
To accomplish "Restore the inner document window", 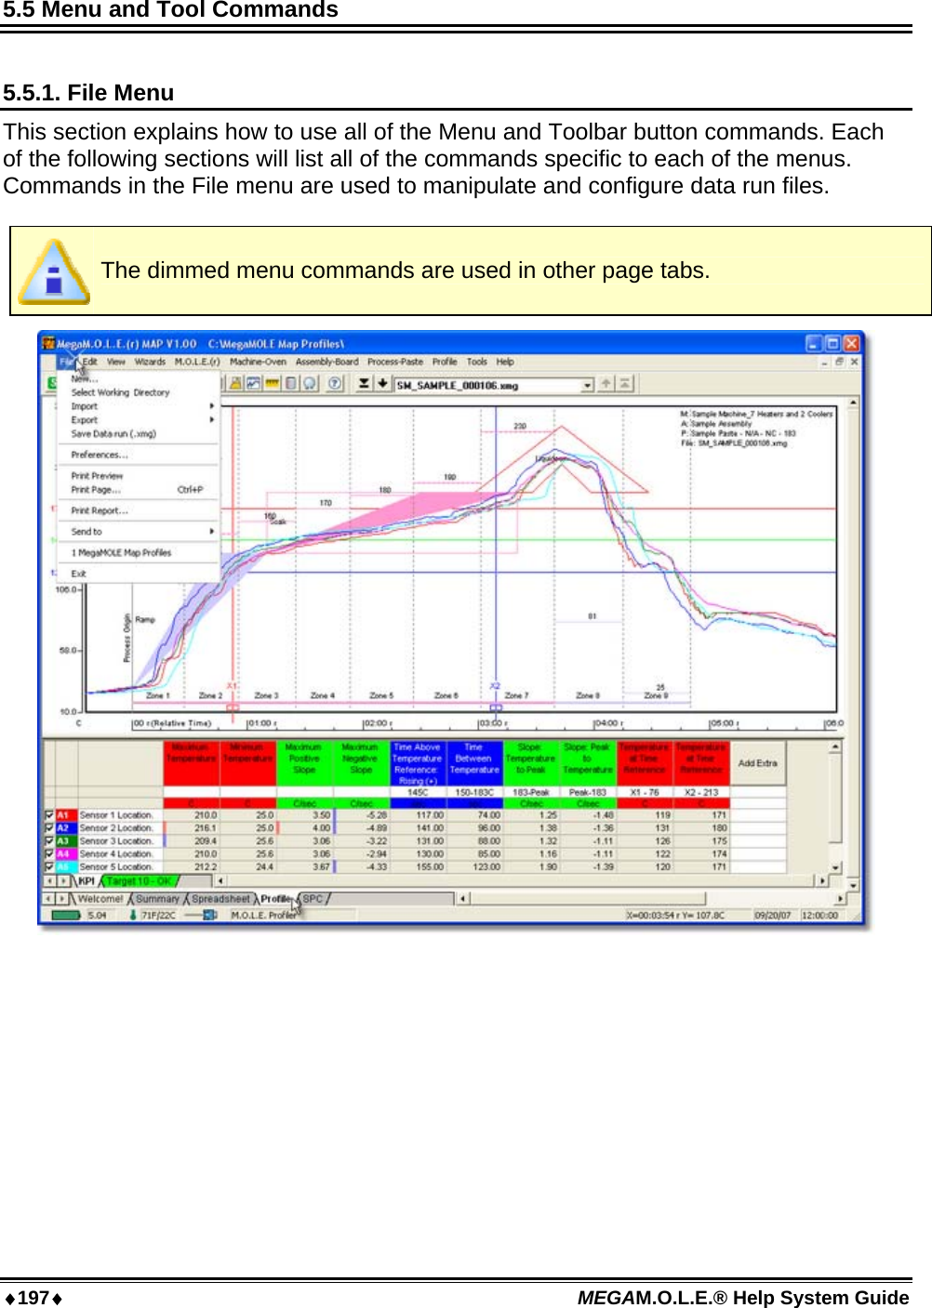I will coord(838,362).
